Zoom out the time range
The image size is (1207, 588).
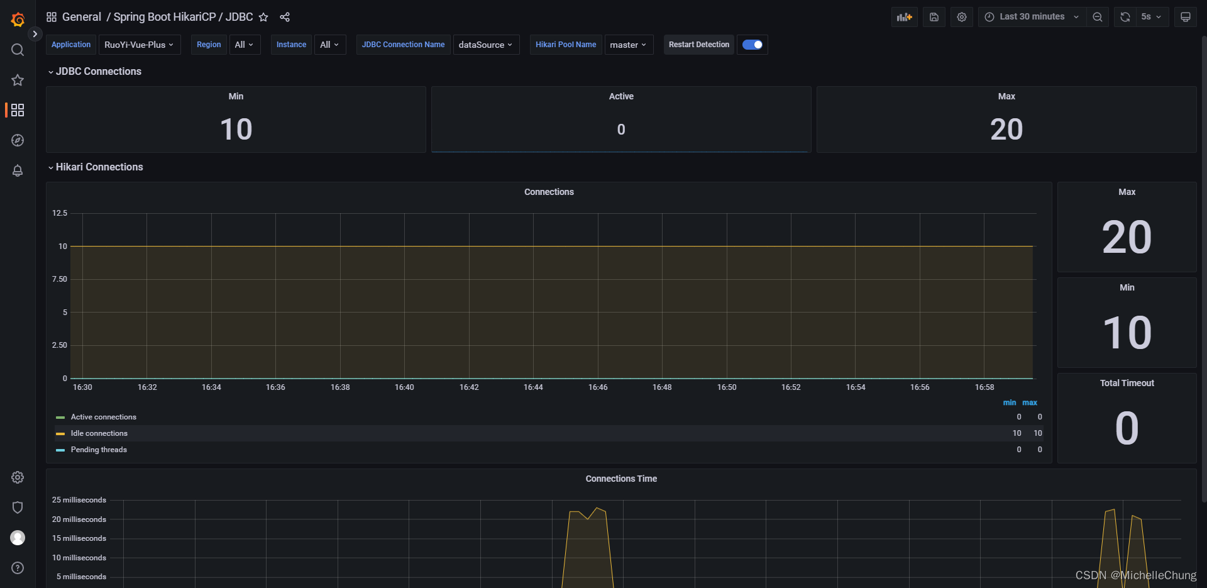click(1098, 17)
